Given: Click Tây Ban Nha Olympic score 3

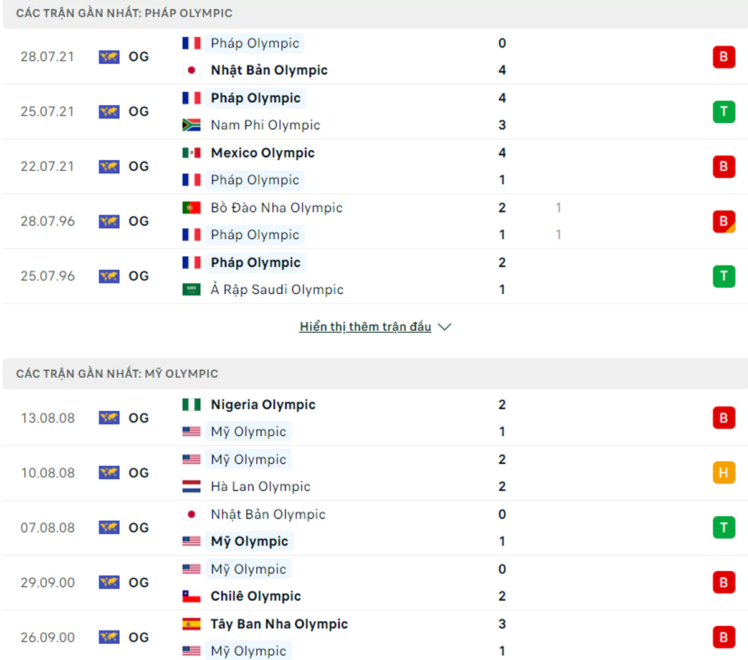Looking at the screenshot, I should click(502, 624).
